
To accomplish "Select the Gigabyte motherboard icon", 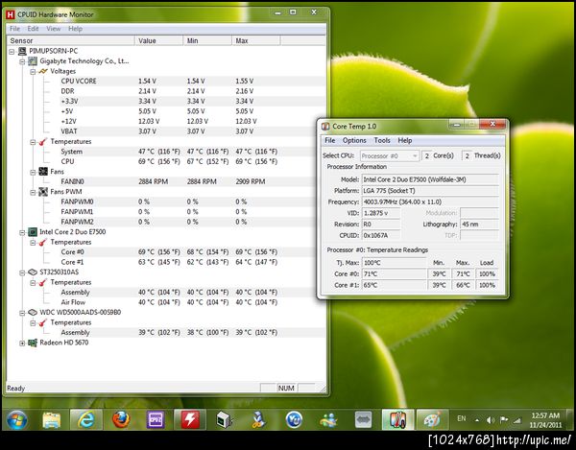I will (x=33, y=61).
